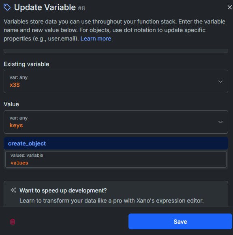Open the Learn more link
The width and height of the screenshot is (233, 235).
[x=96, y=38]
